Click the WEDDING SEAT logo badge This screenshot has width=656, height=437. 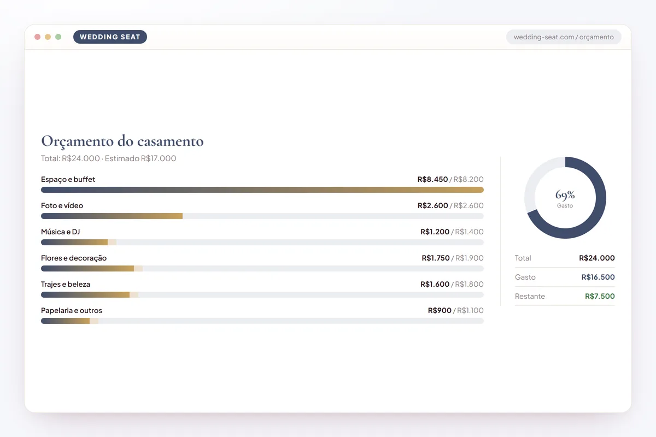pos(110,37)
